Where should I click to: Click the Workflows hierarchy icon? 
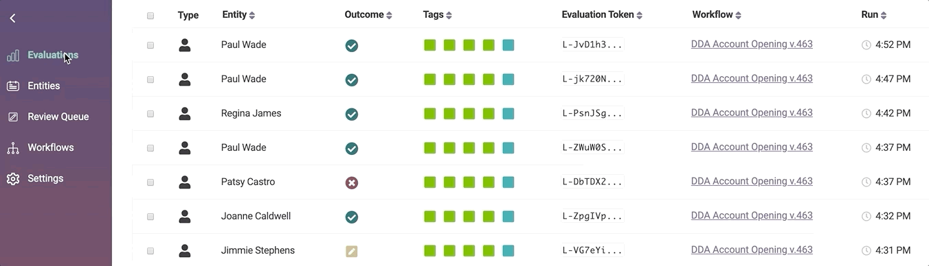13,148
